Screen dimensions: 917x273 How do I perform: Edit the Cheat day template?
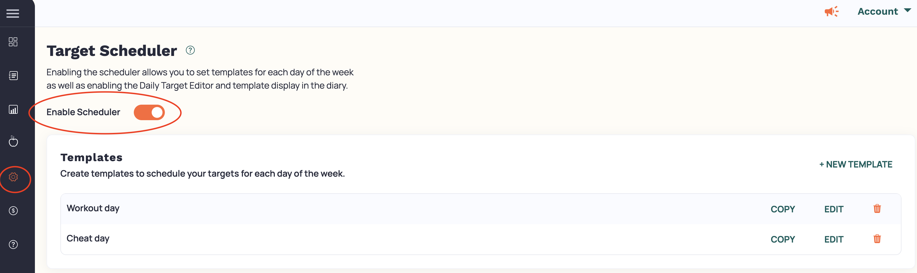tap(834, 239)
